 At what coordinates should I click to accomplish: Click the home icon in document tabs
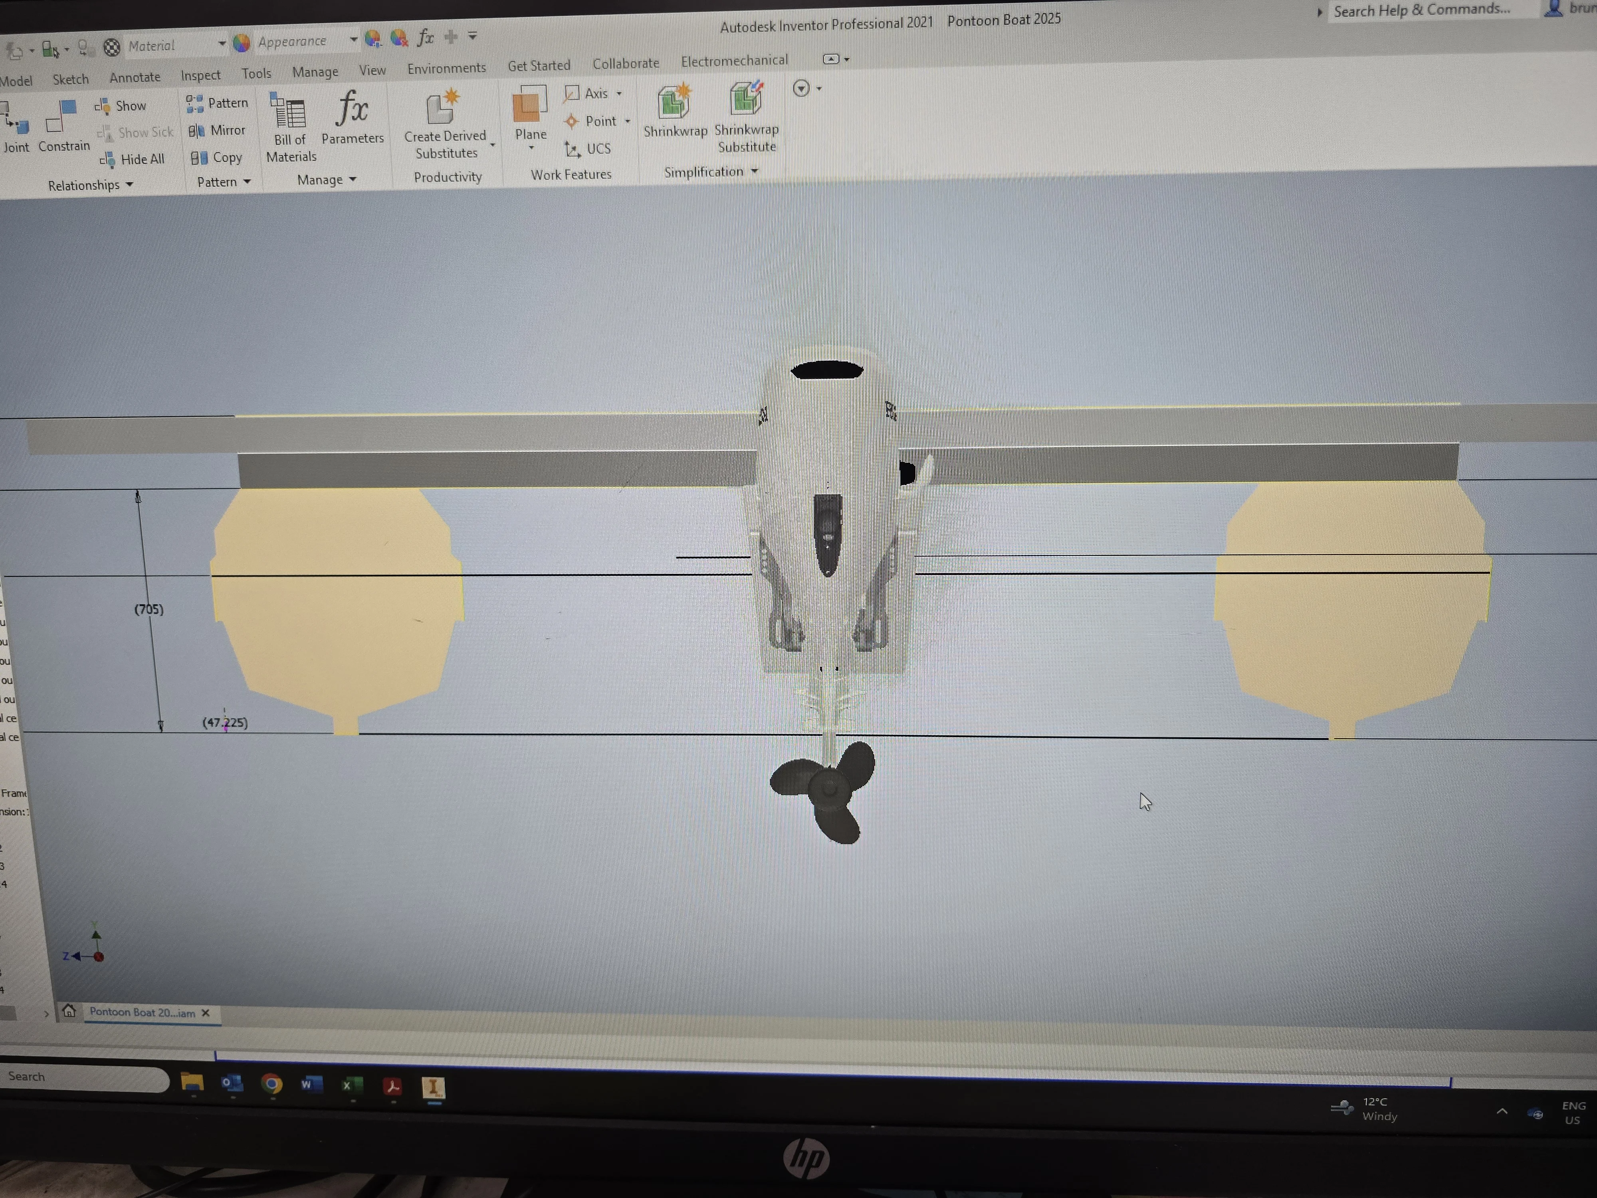[x=69, y=1011]
